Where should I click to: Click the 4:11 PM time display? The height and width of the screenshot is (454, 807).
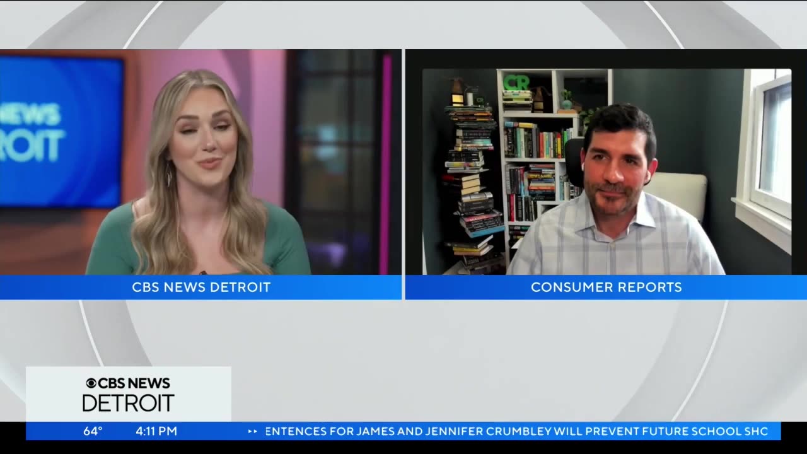pos(156,431)
